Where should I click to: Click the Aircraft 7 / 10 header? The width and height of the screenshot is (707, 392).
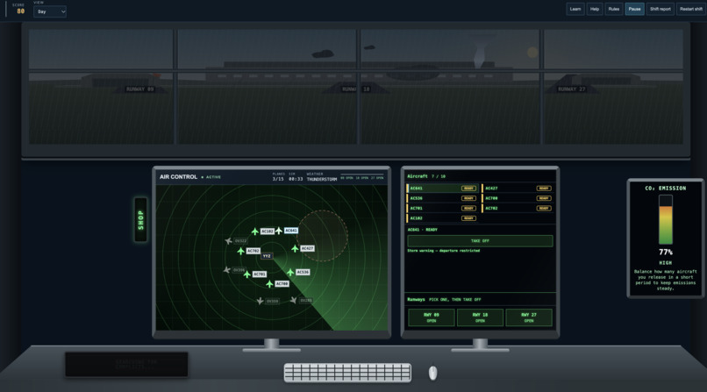(426, 176)
